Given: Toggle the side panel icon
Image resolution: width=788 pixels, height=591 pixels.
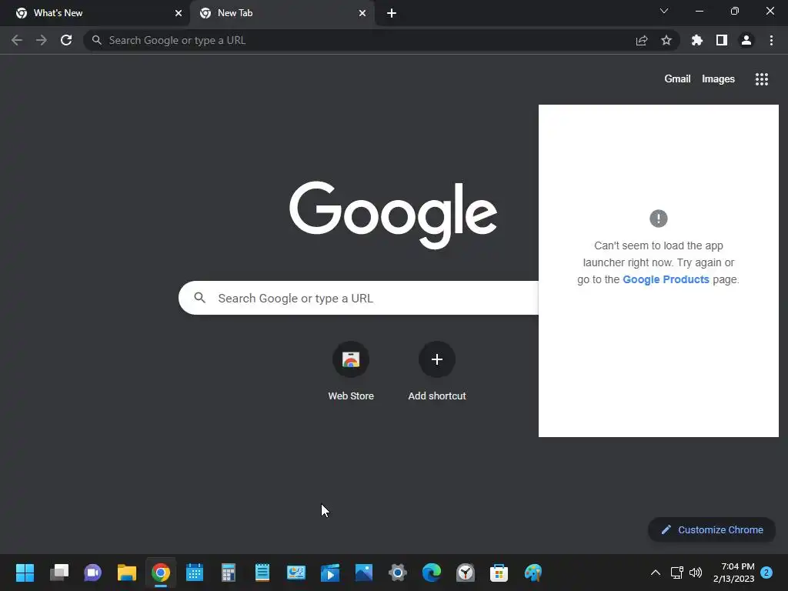Looking at the screenshot, I should 722,40.
